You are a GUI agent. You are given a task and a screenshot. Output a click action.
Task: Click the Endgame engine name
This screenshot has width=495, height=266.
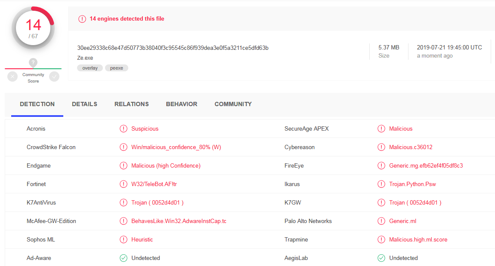38,166
